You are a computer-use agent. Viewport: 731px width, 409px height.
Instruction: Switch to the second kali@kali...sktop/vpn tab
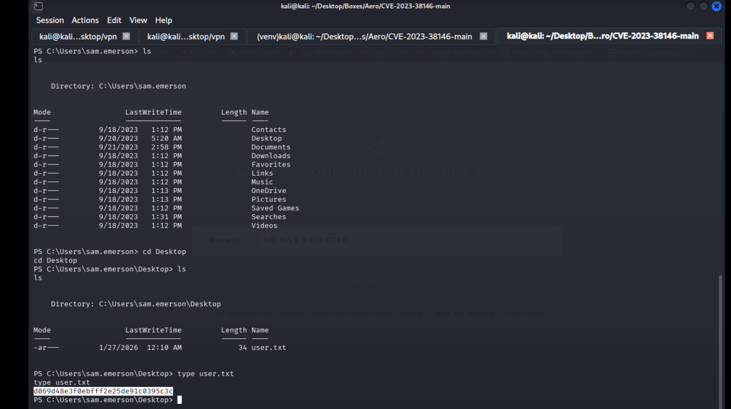coord(186,36)
